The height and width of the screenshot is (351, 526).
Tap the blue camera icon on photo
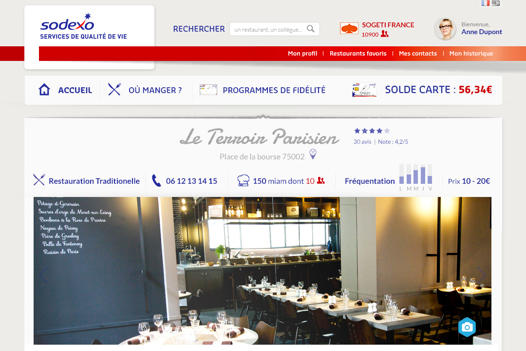coord(467,327)
